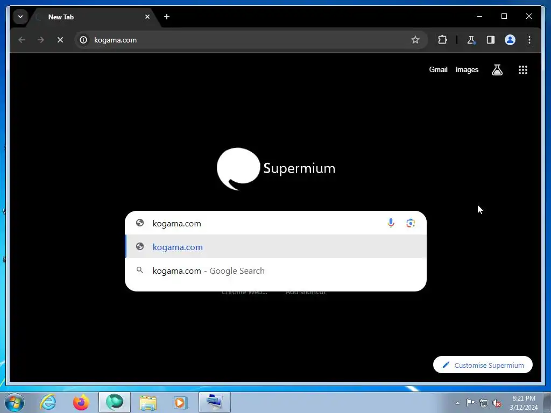
Task: Click the address bar showing kogama.com
Action: pyautogui.click(x=251, y=40)
